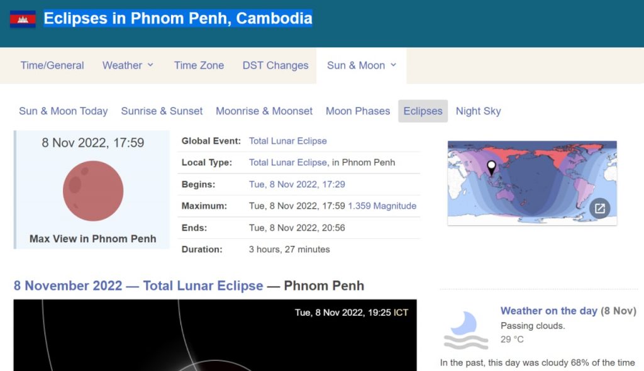Click the red moon eclipse image
This screenshot has height=371, width=644.
pyautogui.click(x=93, y=191)
